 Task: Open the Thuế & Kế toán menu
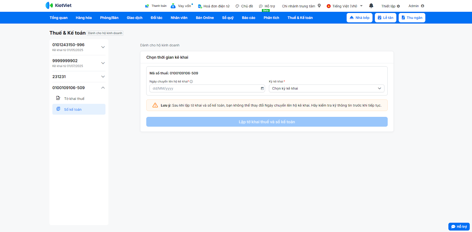pyautogui.click(x=300, y=18)
